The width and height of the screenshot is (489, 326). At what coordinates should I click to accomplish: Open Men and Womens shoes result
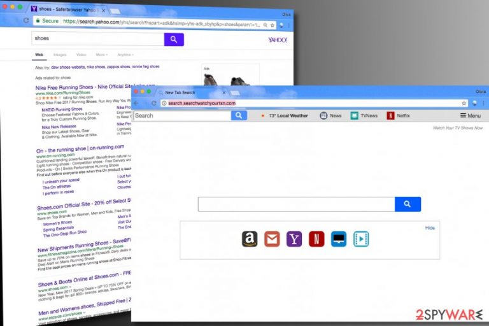[85, 307]
